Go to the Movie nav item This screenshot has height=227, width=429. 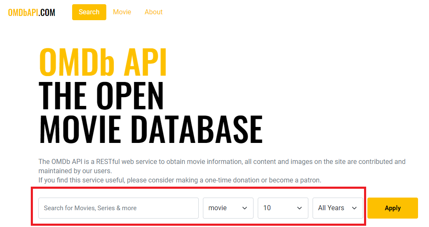point(122,12)
